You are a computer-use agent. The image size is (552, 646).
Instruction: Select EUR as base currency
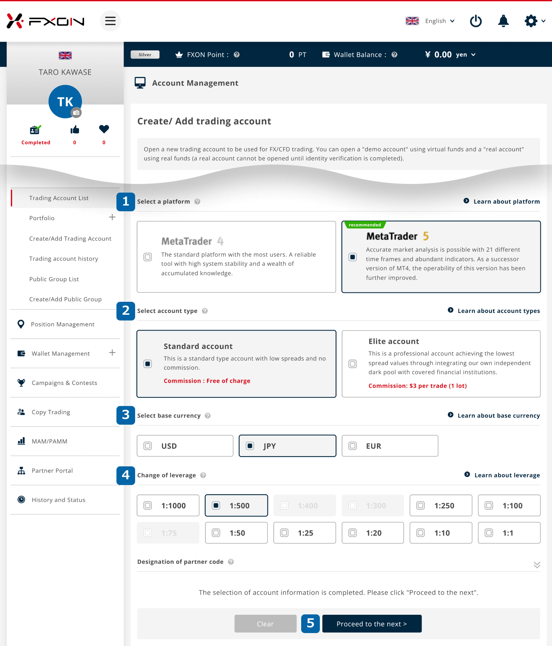[x=390, y=446]
